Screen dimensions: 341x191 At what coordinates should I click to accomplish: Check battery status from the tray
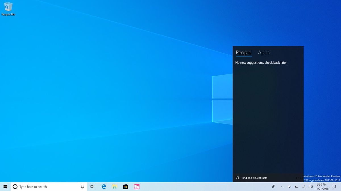tap(296, 186)
